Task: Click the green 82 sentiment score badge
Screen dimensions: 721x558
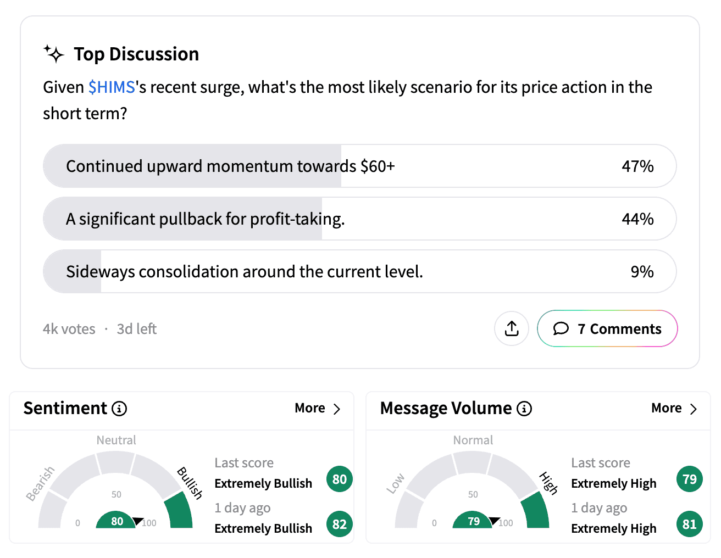Action: click(340, 524)
